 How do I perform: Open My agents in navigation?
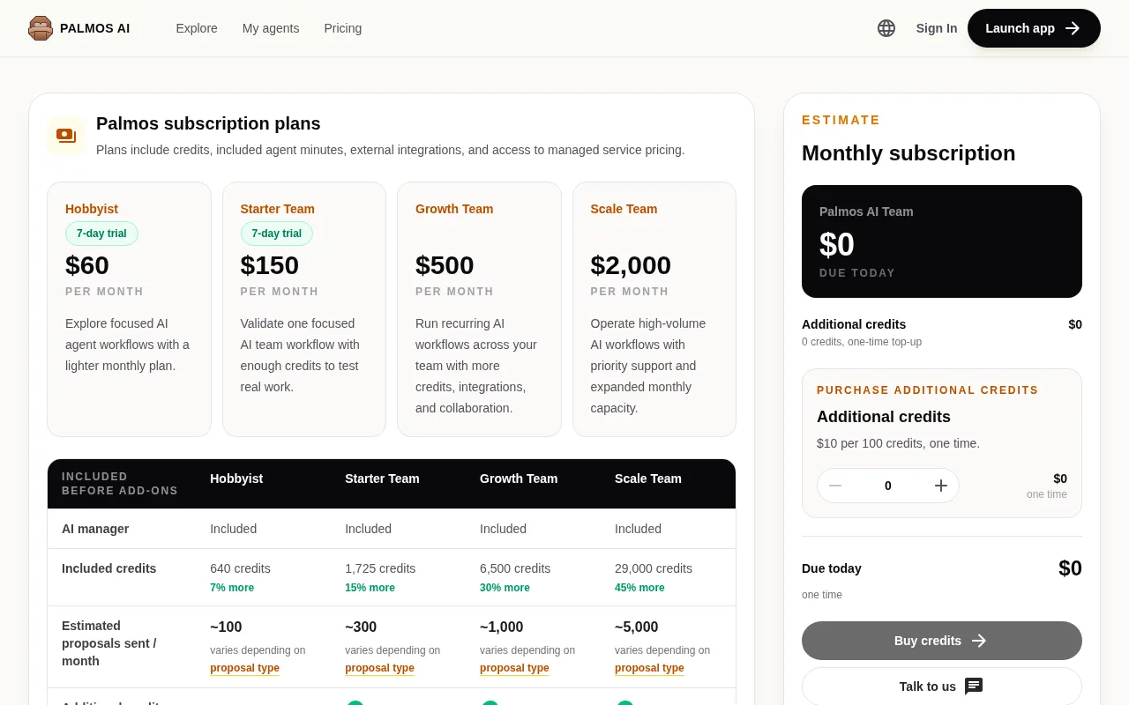click(x=271, y=28)
